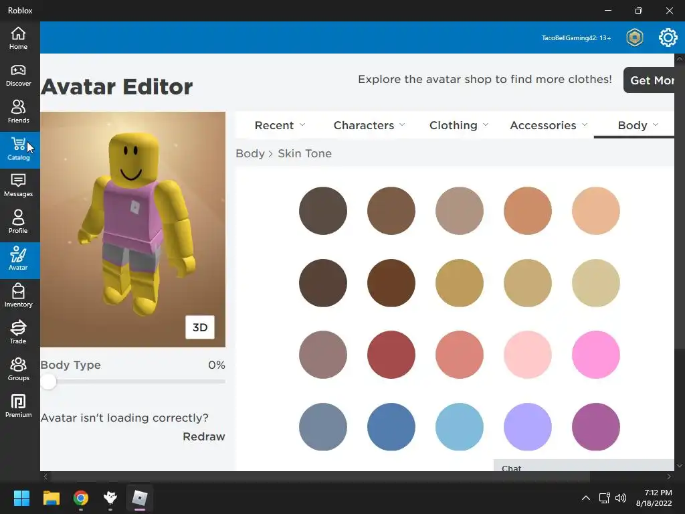Click the Roblox taskbar icon
The width and height of the screenshot is (685, 514).
point(140,498)
